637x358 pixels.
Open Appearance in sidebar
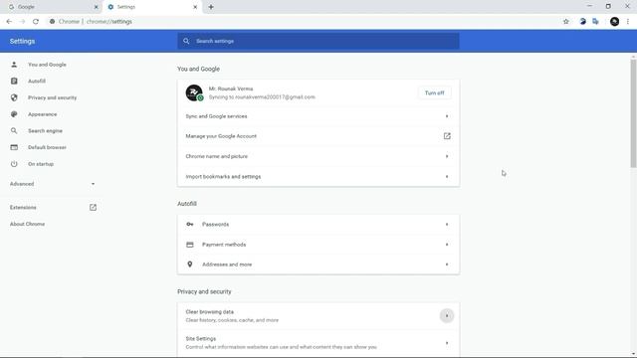click(42, 114)
